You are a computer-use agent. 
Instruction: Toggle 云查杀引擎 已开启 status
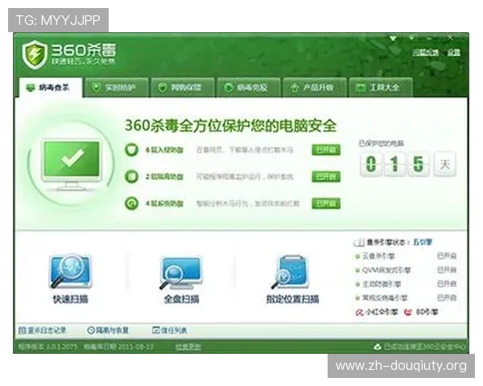(x=447, y=256)
